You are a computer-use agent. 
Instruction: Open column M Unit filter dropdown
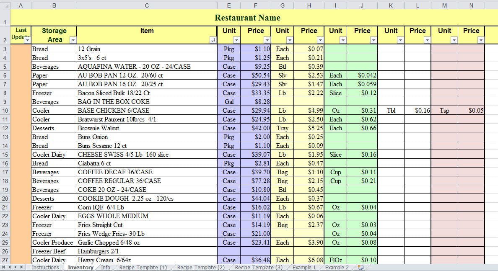click(x=454, y=40)
